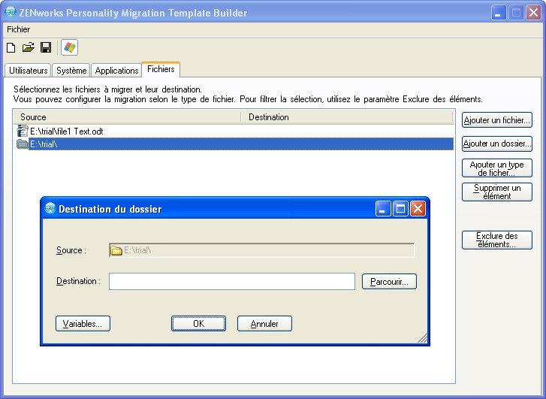
Task: Select the Fichiers tab
Action: tap(161, 69)
